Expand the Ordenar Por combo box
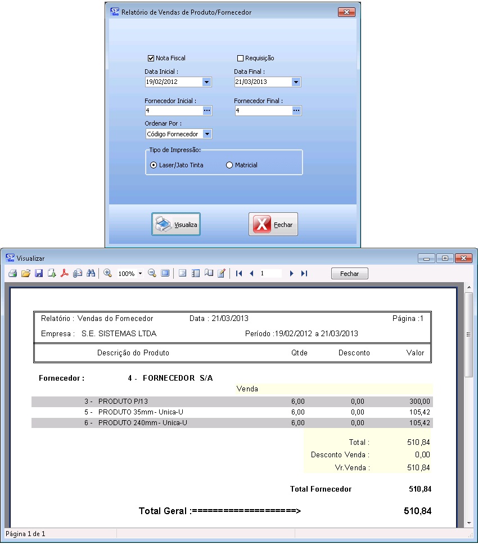This screenshot has width=478, height=544. coord(207,134)
